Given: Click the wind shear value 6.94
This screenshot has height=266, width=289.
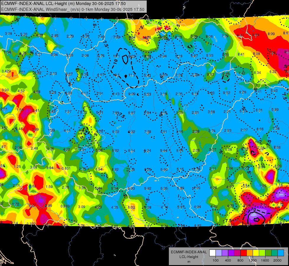Looking at the screenshot, I should tap(99, 169).
